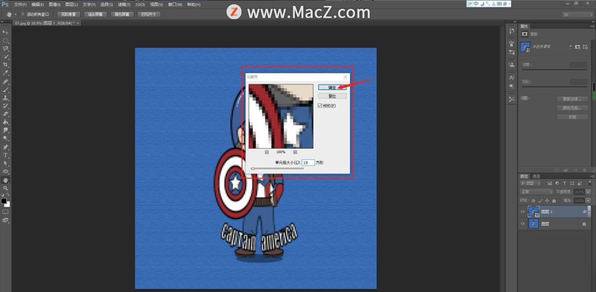
Task: Toggle the layer filter on/off switch
Action: pyautogui.click(x=590, y=183)
